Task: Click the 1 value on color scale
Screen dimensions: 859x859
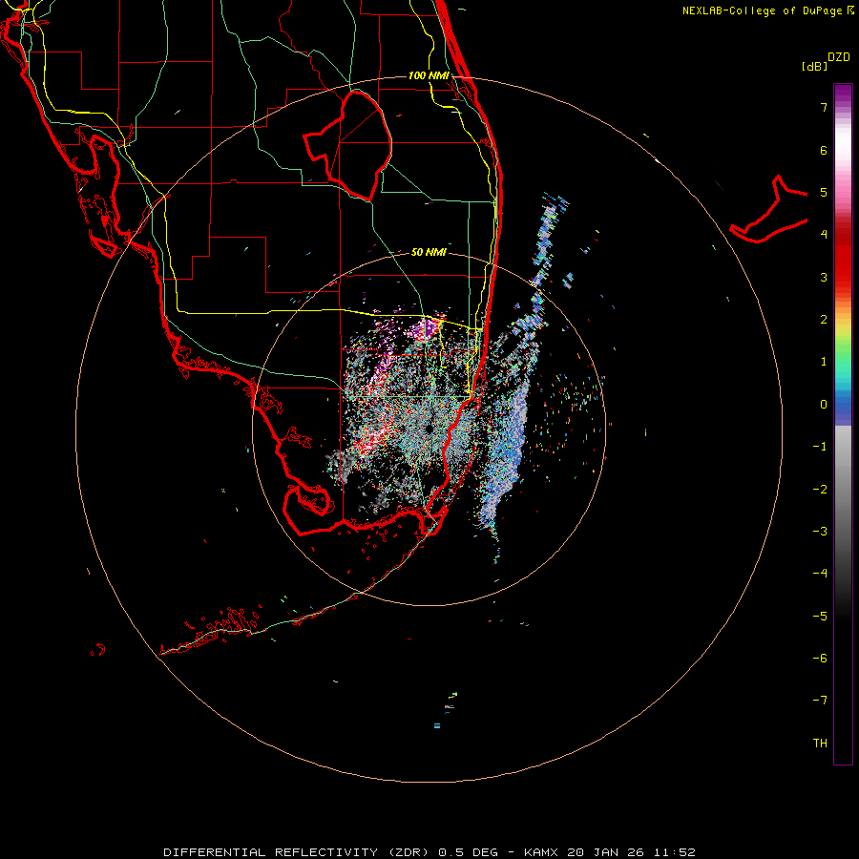Action: pyautogui.click(x=824, y=362)
